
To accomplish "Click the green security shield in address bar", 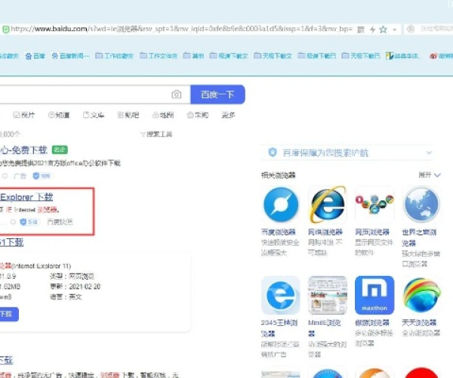I will (x=6, y=29).
